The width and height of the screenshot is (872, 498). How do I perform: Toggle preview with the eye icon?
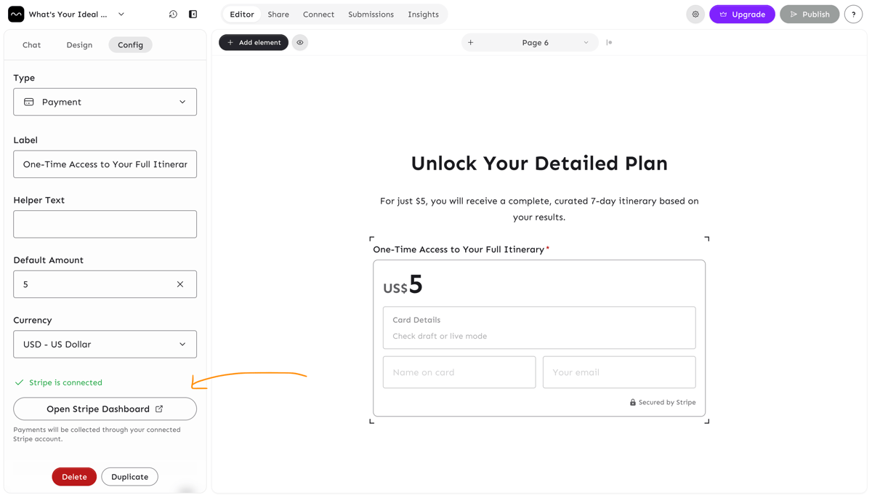300,43
